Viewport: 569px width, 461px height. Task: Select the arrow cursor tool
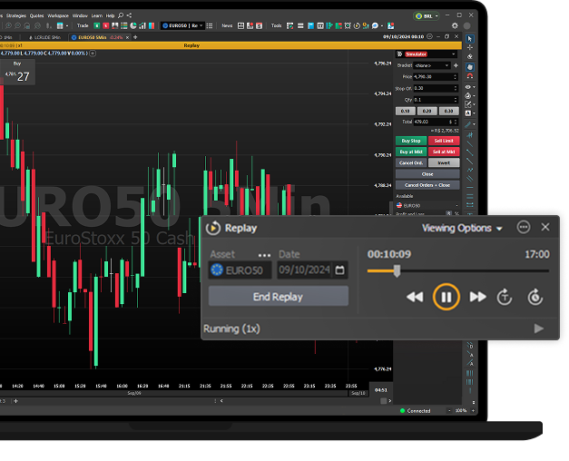tap(470, 39)
